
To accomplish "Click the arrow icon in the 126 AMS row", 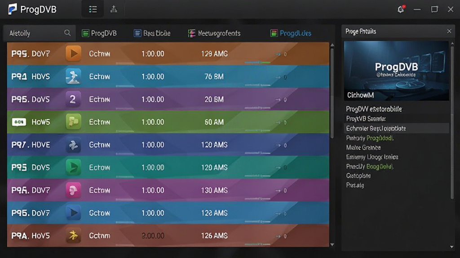I will (278, 236).
